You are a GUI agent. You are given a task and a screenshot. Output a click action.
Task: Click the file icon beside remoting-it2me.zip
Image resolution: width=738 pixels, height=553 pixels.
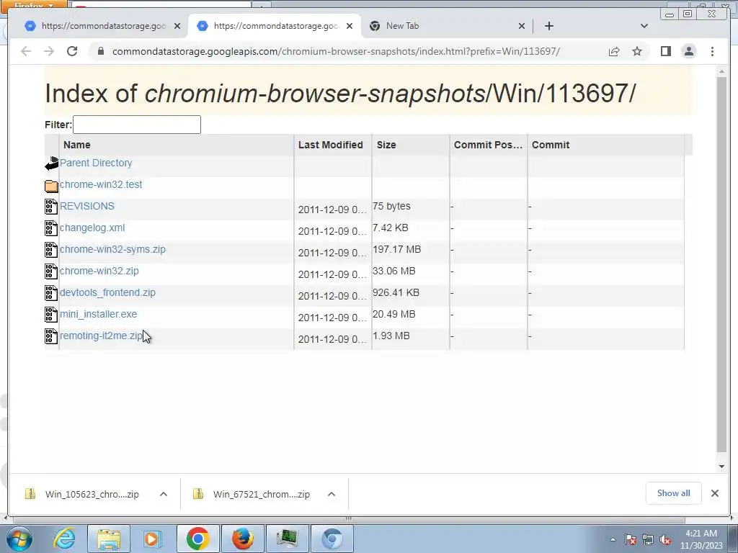pos(51,336)
